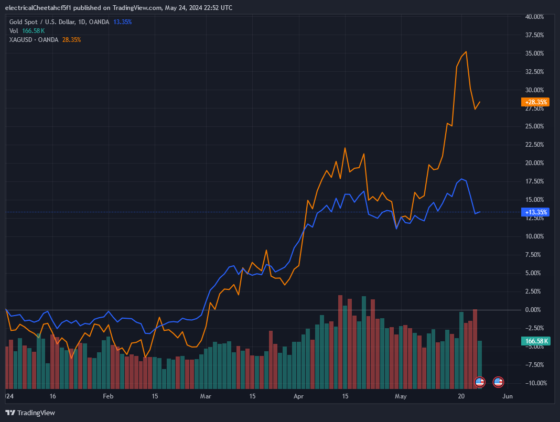
Task: Click the -10.00% price axis label
Action: (534, 383)
